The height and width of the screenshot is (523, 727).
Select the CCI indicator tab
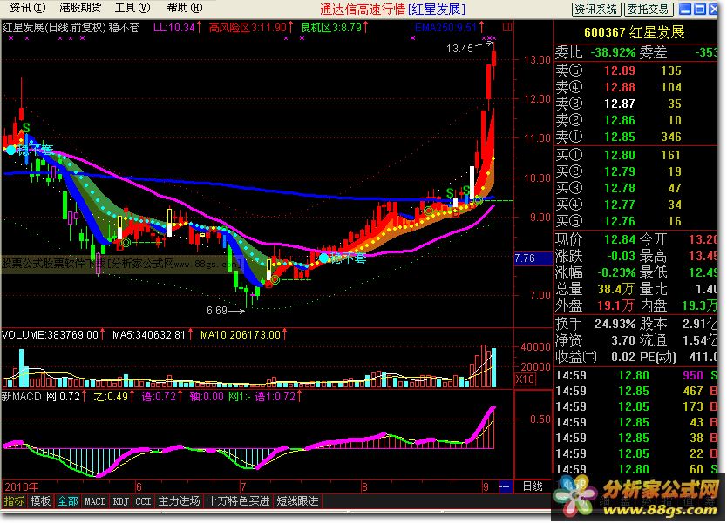(143, 501)
